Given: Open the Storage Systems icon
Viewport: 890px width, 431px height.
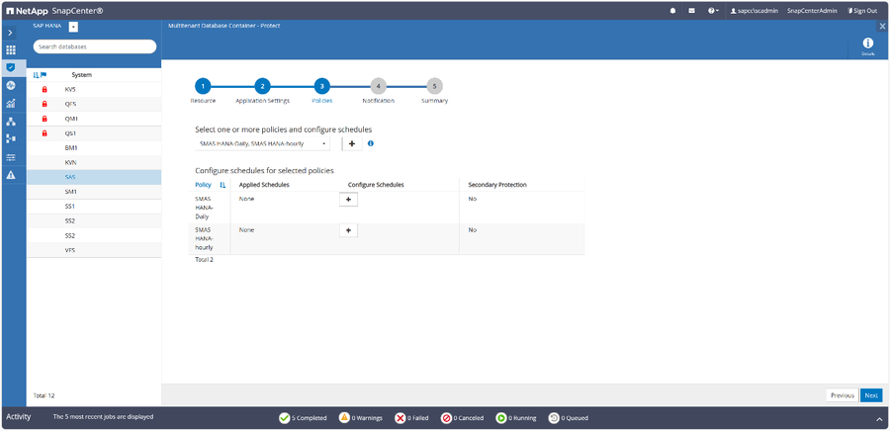Looking at the screenshot, I should click(x=11, y=139).
